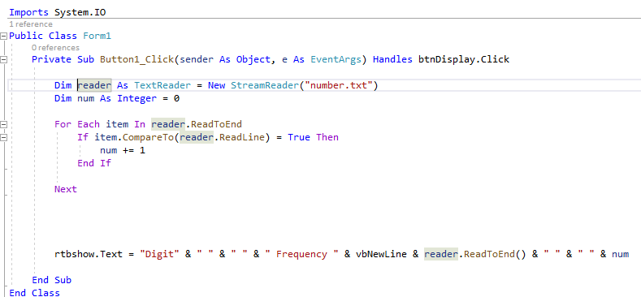Click the "Form1" class name
The width and height of the screenshot is (641, 297).
tap(97, 36)
